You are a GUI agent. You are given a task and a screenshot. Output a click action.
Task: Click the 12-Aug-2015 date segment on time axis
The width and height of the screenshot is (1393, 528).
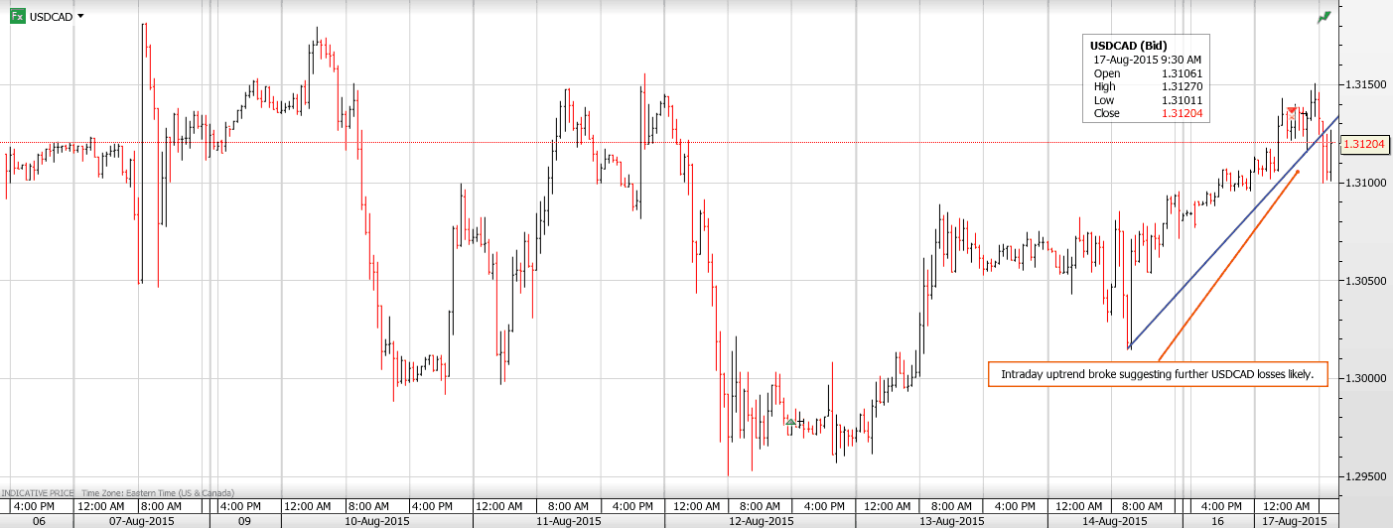[x=762, y=521]
